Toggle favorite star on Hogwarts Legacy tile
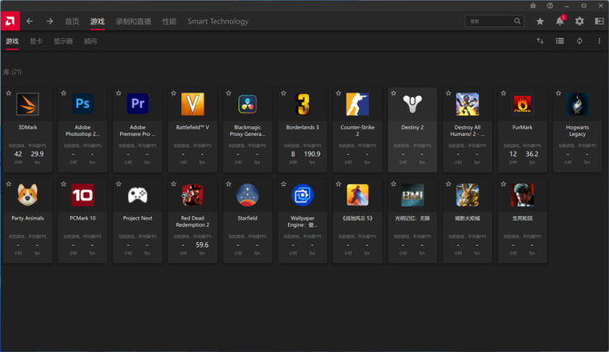 pos(558,93)
